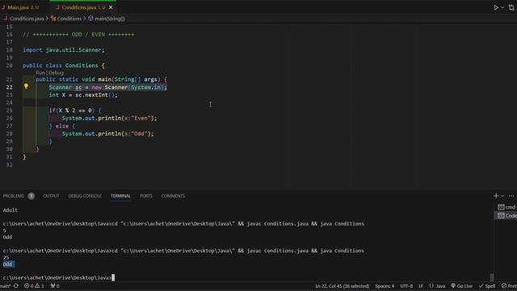Click the problems count badge
This screenshot has height=291, width=517.
click(31, 196)
